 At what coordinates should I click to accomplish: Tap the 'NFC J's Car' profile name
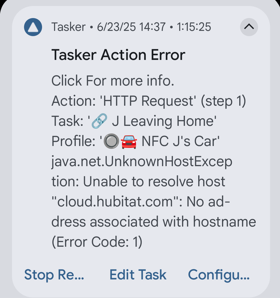[180, 142]
